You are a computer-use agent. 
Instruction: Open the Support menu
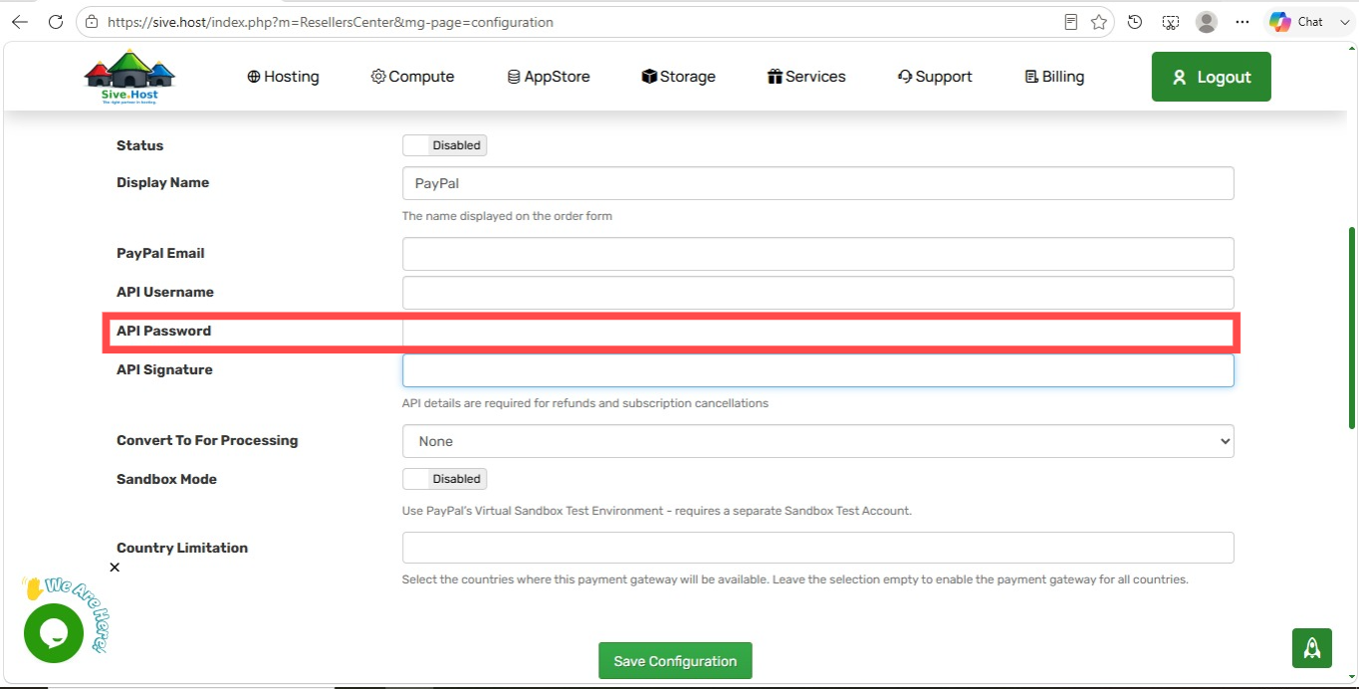coord(935,77)
